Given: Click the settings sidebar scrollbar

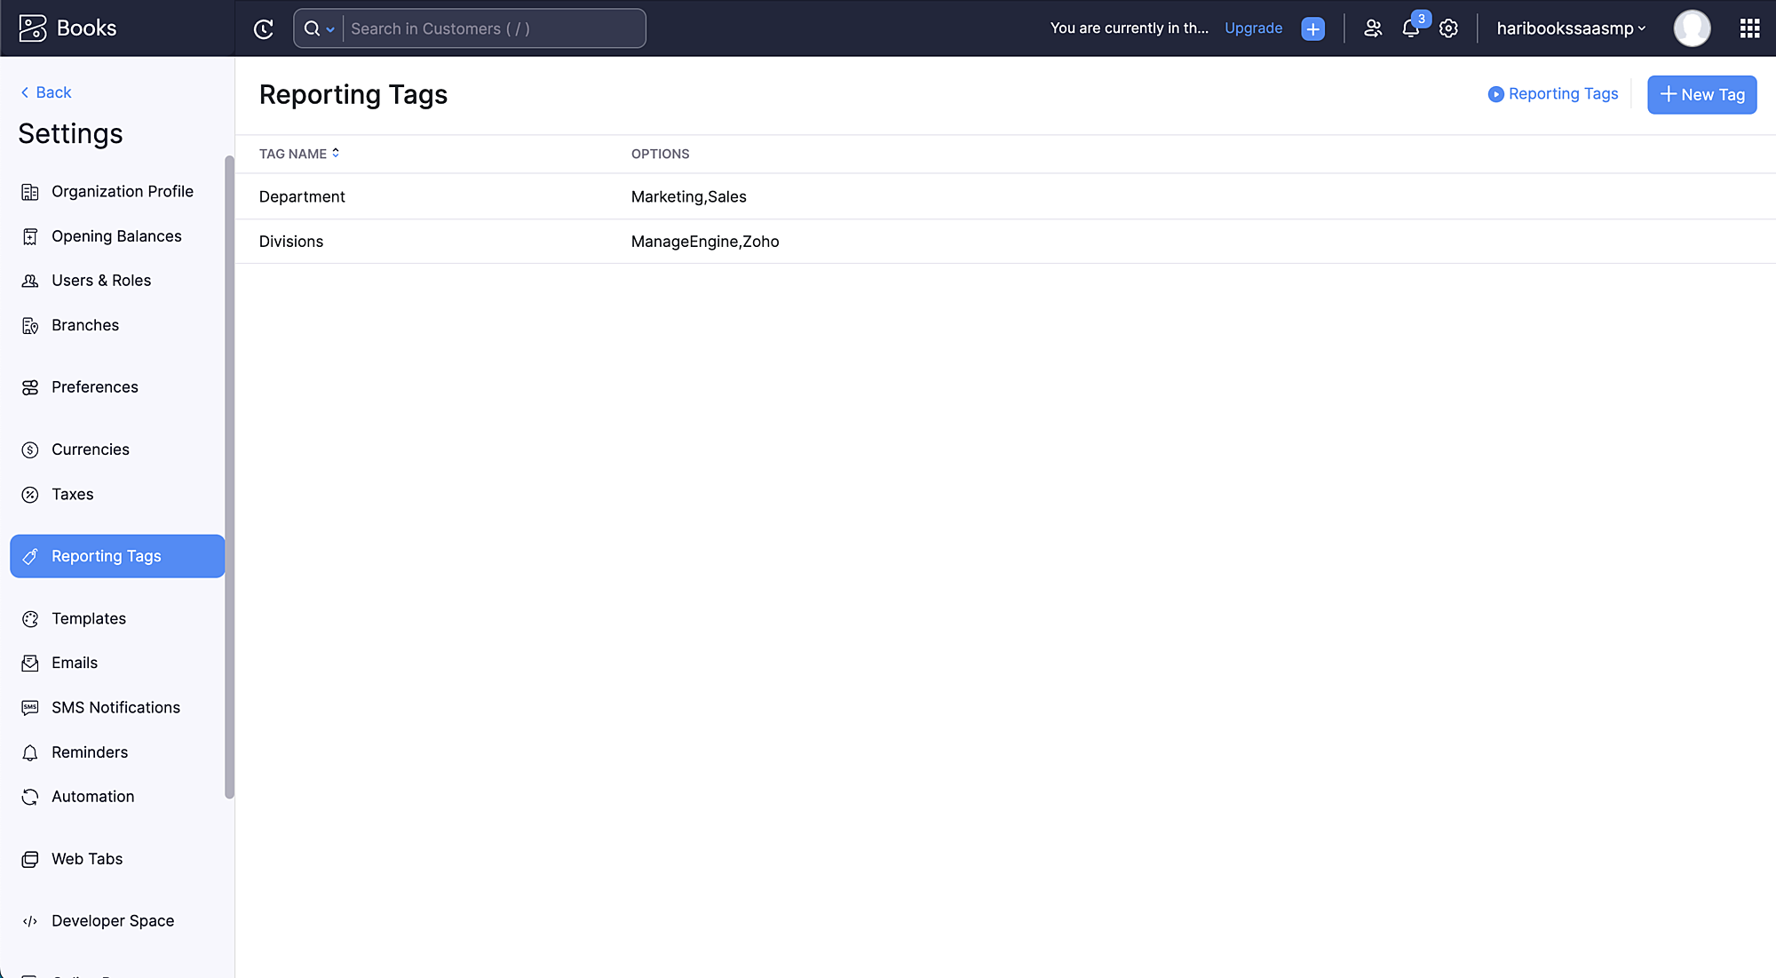Looking at the screenshot, I should click(229, 477).
